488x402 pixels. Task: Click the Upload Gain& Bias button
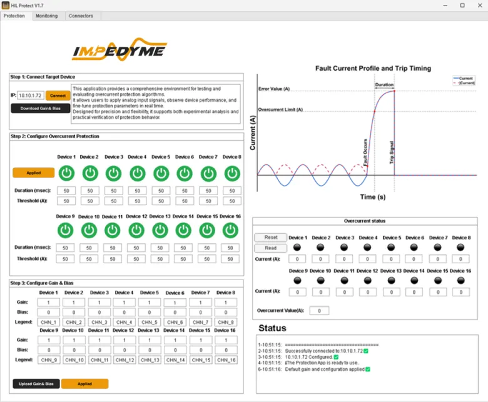tap(36, 383)
